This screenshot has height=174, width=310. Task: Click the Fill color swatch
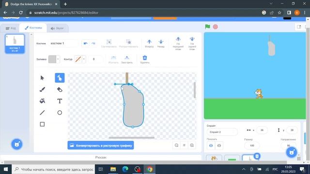(52, 59)
